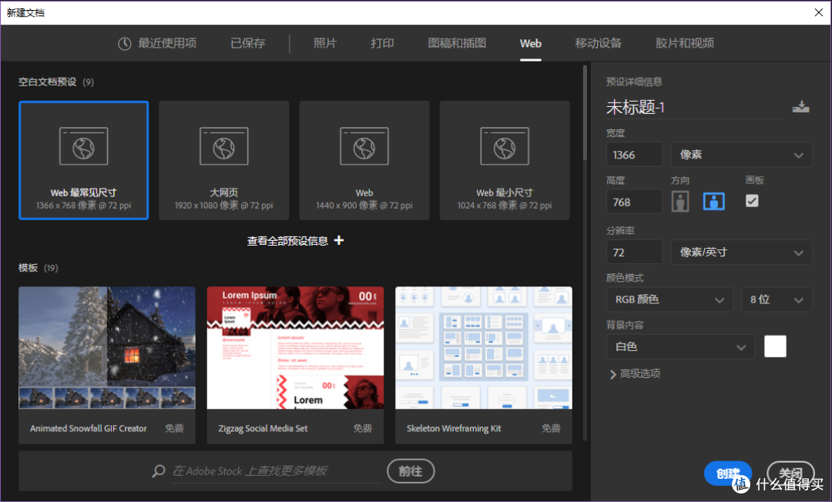Click the Adobe Stock search magnifier icon
The width and height of the screenshot is (832, 502).
click(x=158, y=470)
